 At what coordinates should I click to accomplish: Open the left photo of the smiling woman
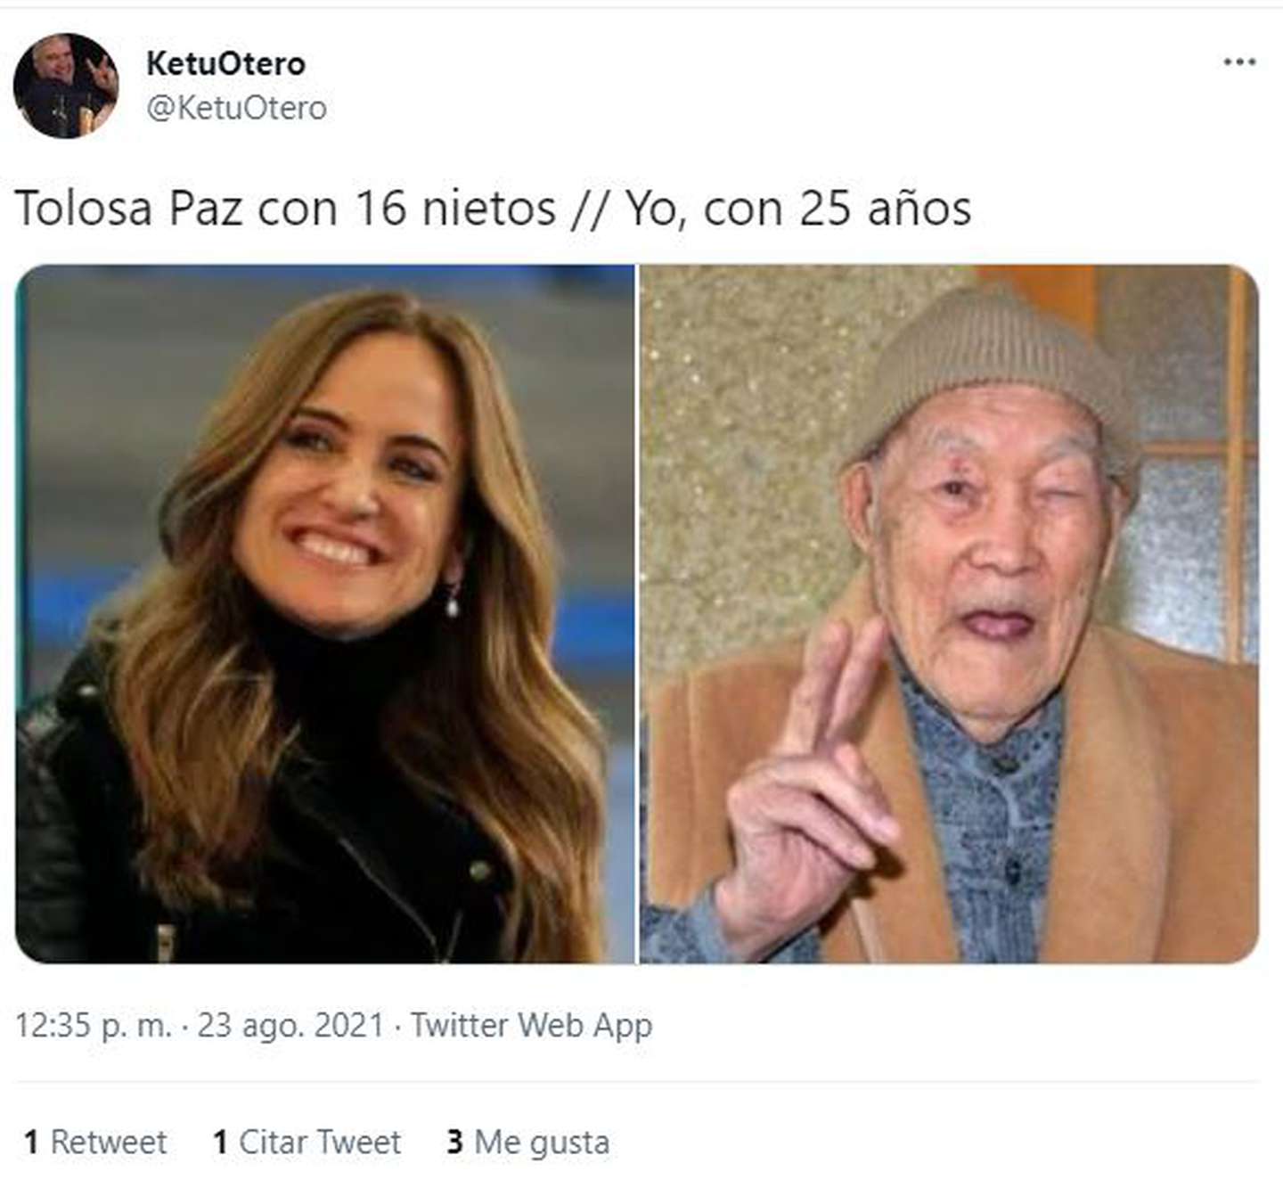pyautogui.click(x=325, y=614)
